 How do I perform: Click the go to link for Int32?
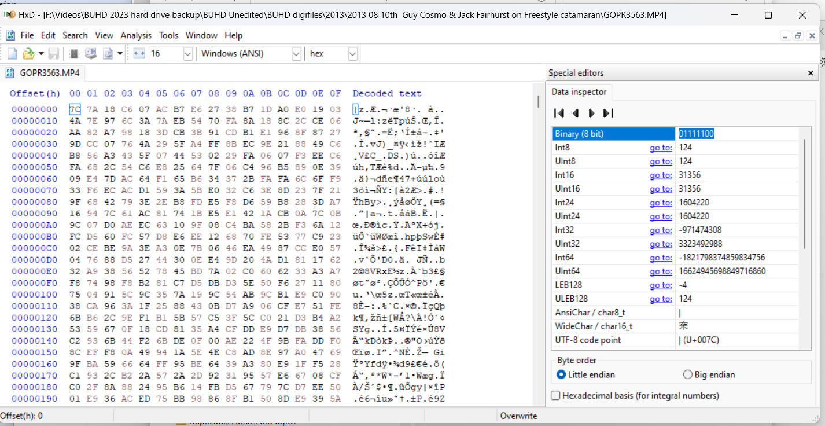(661, 230)
